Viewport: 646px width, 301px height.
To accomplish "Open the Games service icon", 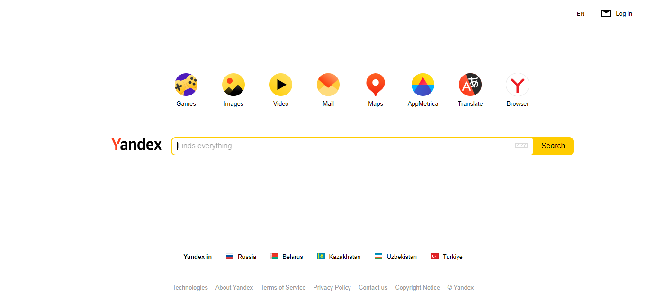I will 186,85.
